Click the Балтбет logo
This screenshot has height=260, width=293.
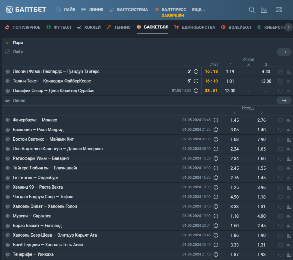tap(26, 10)
